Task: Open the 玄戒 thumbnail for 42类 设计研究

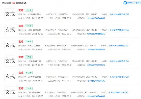Action: coord(10,14)
